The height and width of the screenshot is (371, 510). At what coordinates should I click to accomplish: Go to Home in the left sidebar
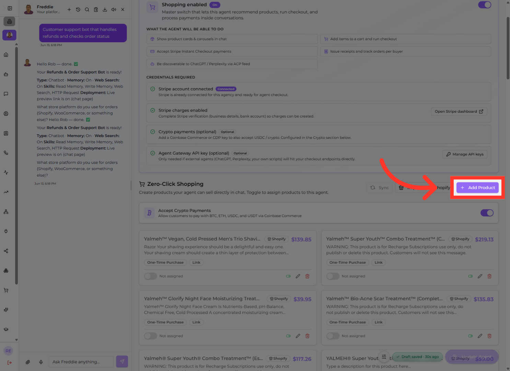[x=6, y=55]
